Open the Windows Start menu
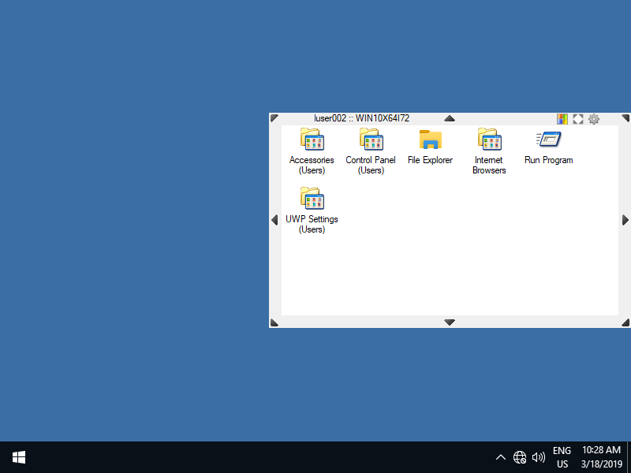Screen dimensions: 631x473 click(x=18, y=457)
